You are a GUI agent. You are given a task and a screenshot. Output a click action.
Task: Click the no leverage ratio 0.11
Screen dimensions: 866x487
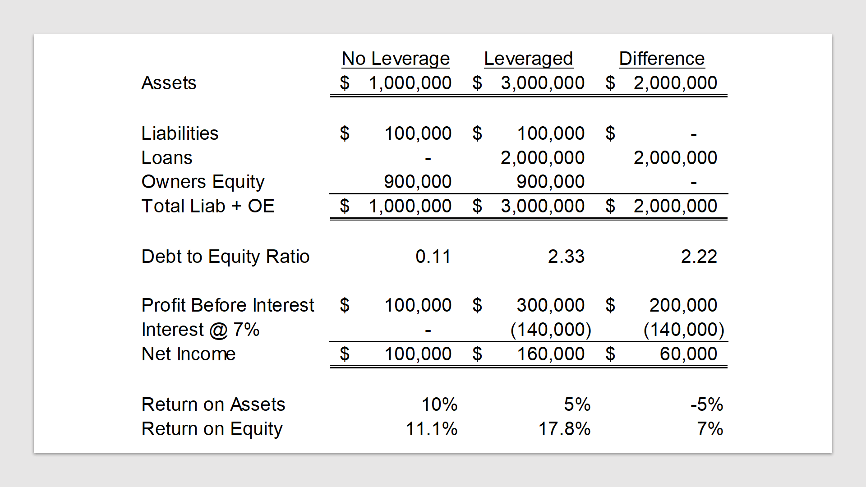click(x=433, y=257)
